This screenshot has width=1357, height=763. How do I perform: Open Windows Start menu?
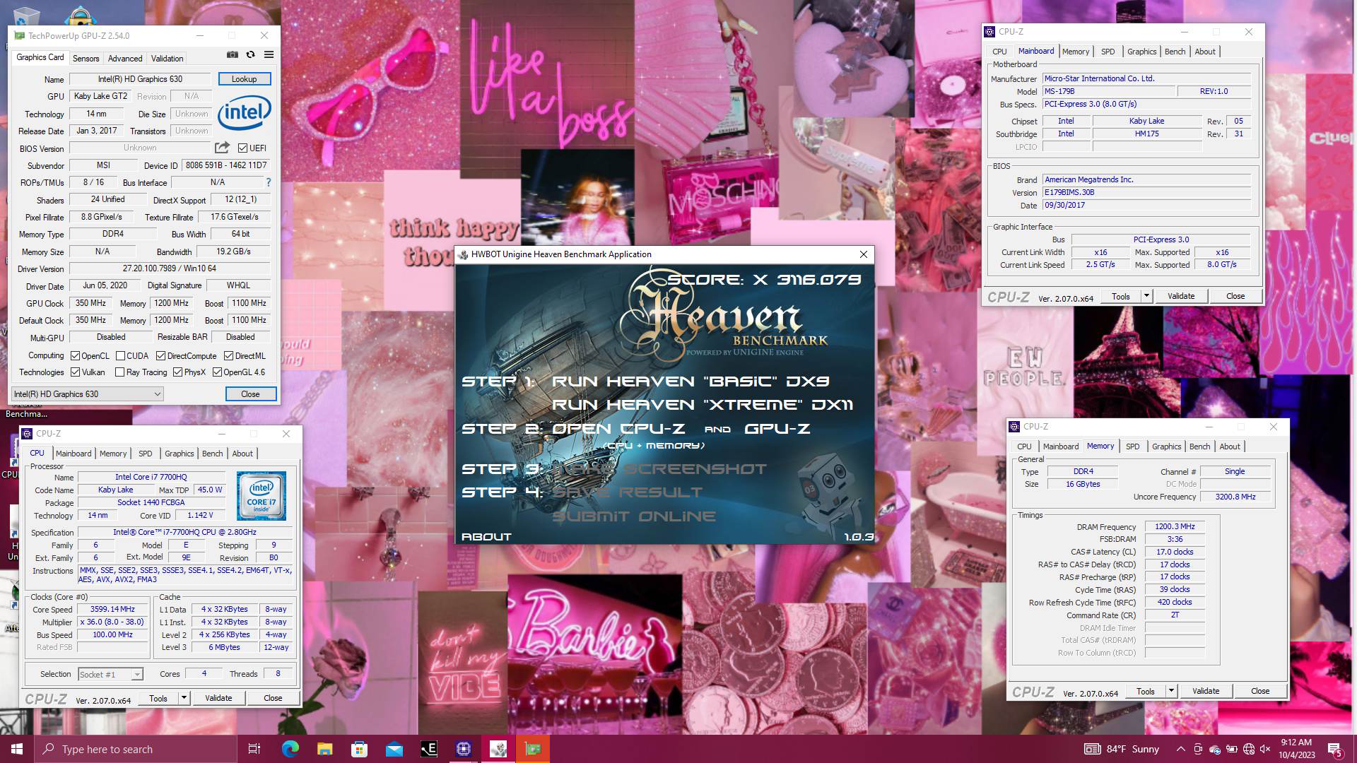[x=17, y=749]
